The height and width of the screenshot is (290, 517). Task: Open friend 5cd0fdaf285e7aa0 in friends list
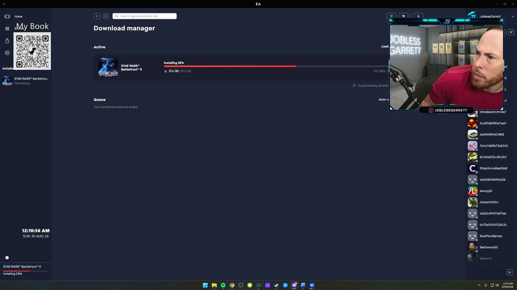click(488, 123)
